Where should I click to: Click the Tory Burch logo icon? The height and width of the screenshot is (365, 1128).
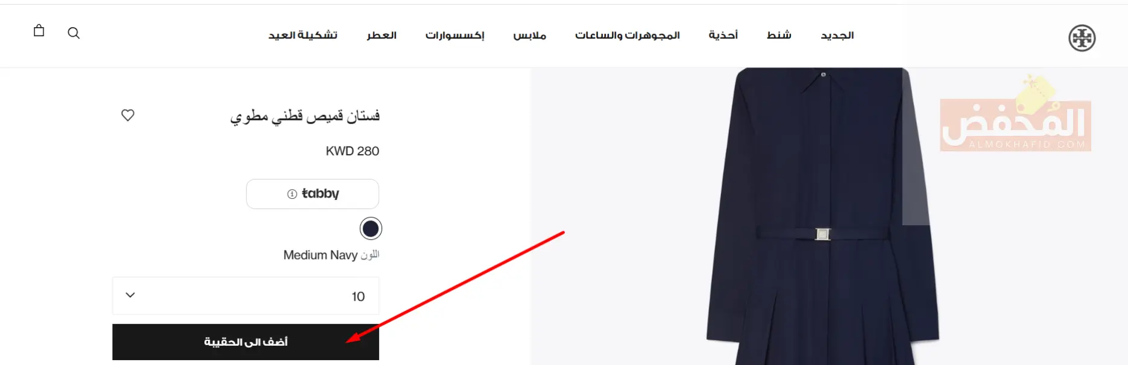pos(1082,39)
